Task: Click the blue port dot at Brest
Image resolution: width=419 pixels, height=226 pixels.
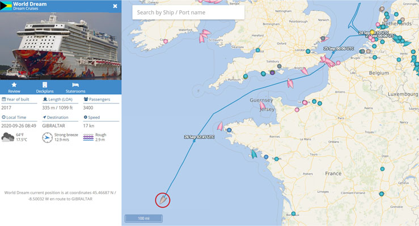Action: [x=229, y=130]
